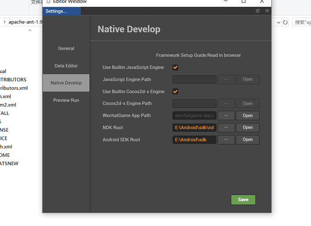This screenshot has height=226, width=311.
Task: Click browse button for Cocos2d-x Engine Path
Action: click(x=226, y=104)
